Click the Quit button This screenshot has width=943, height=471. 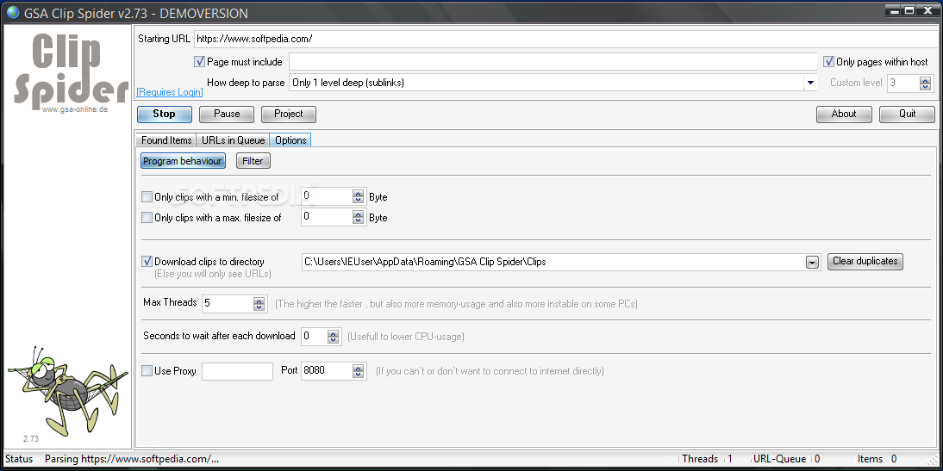coord(907,115)
